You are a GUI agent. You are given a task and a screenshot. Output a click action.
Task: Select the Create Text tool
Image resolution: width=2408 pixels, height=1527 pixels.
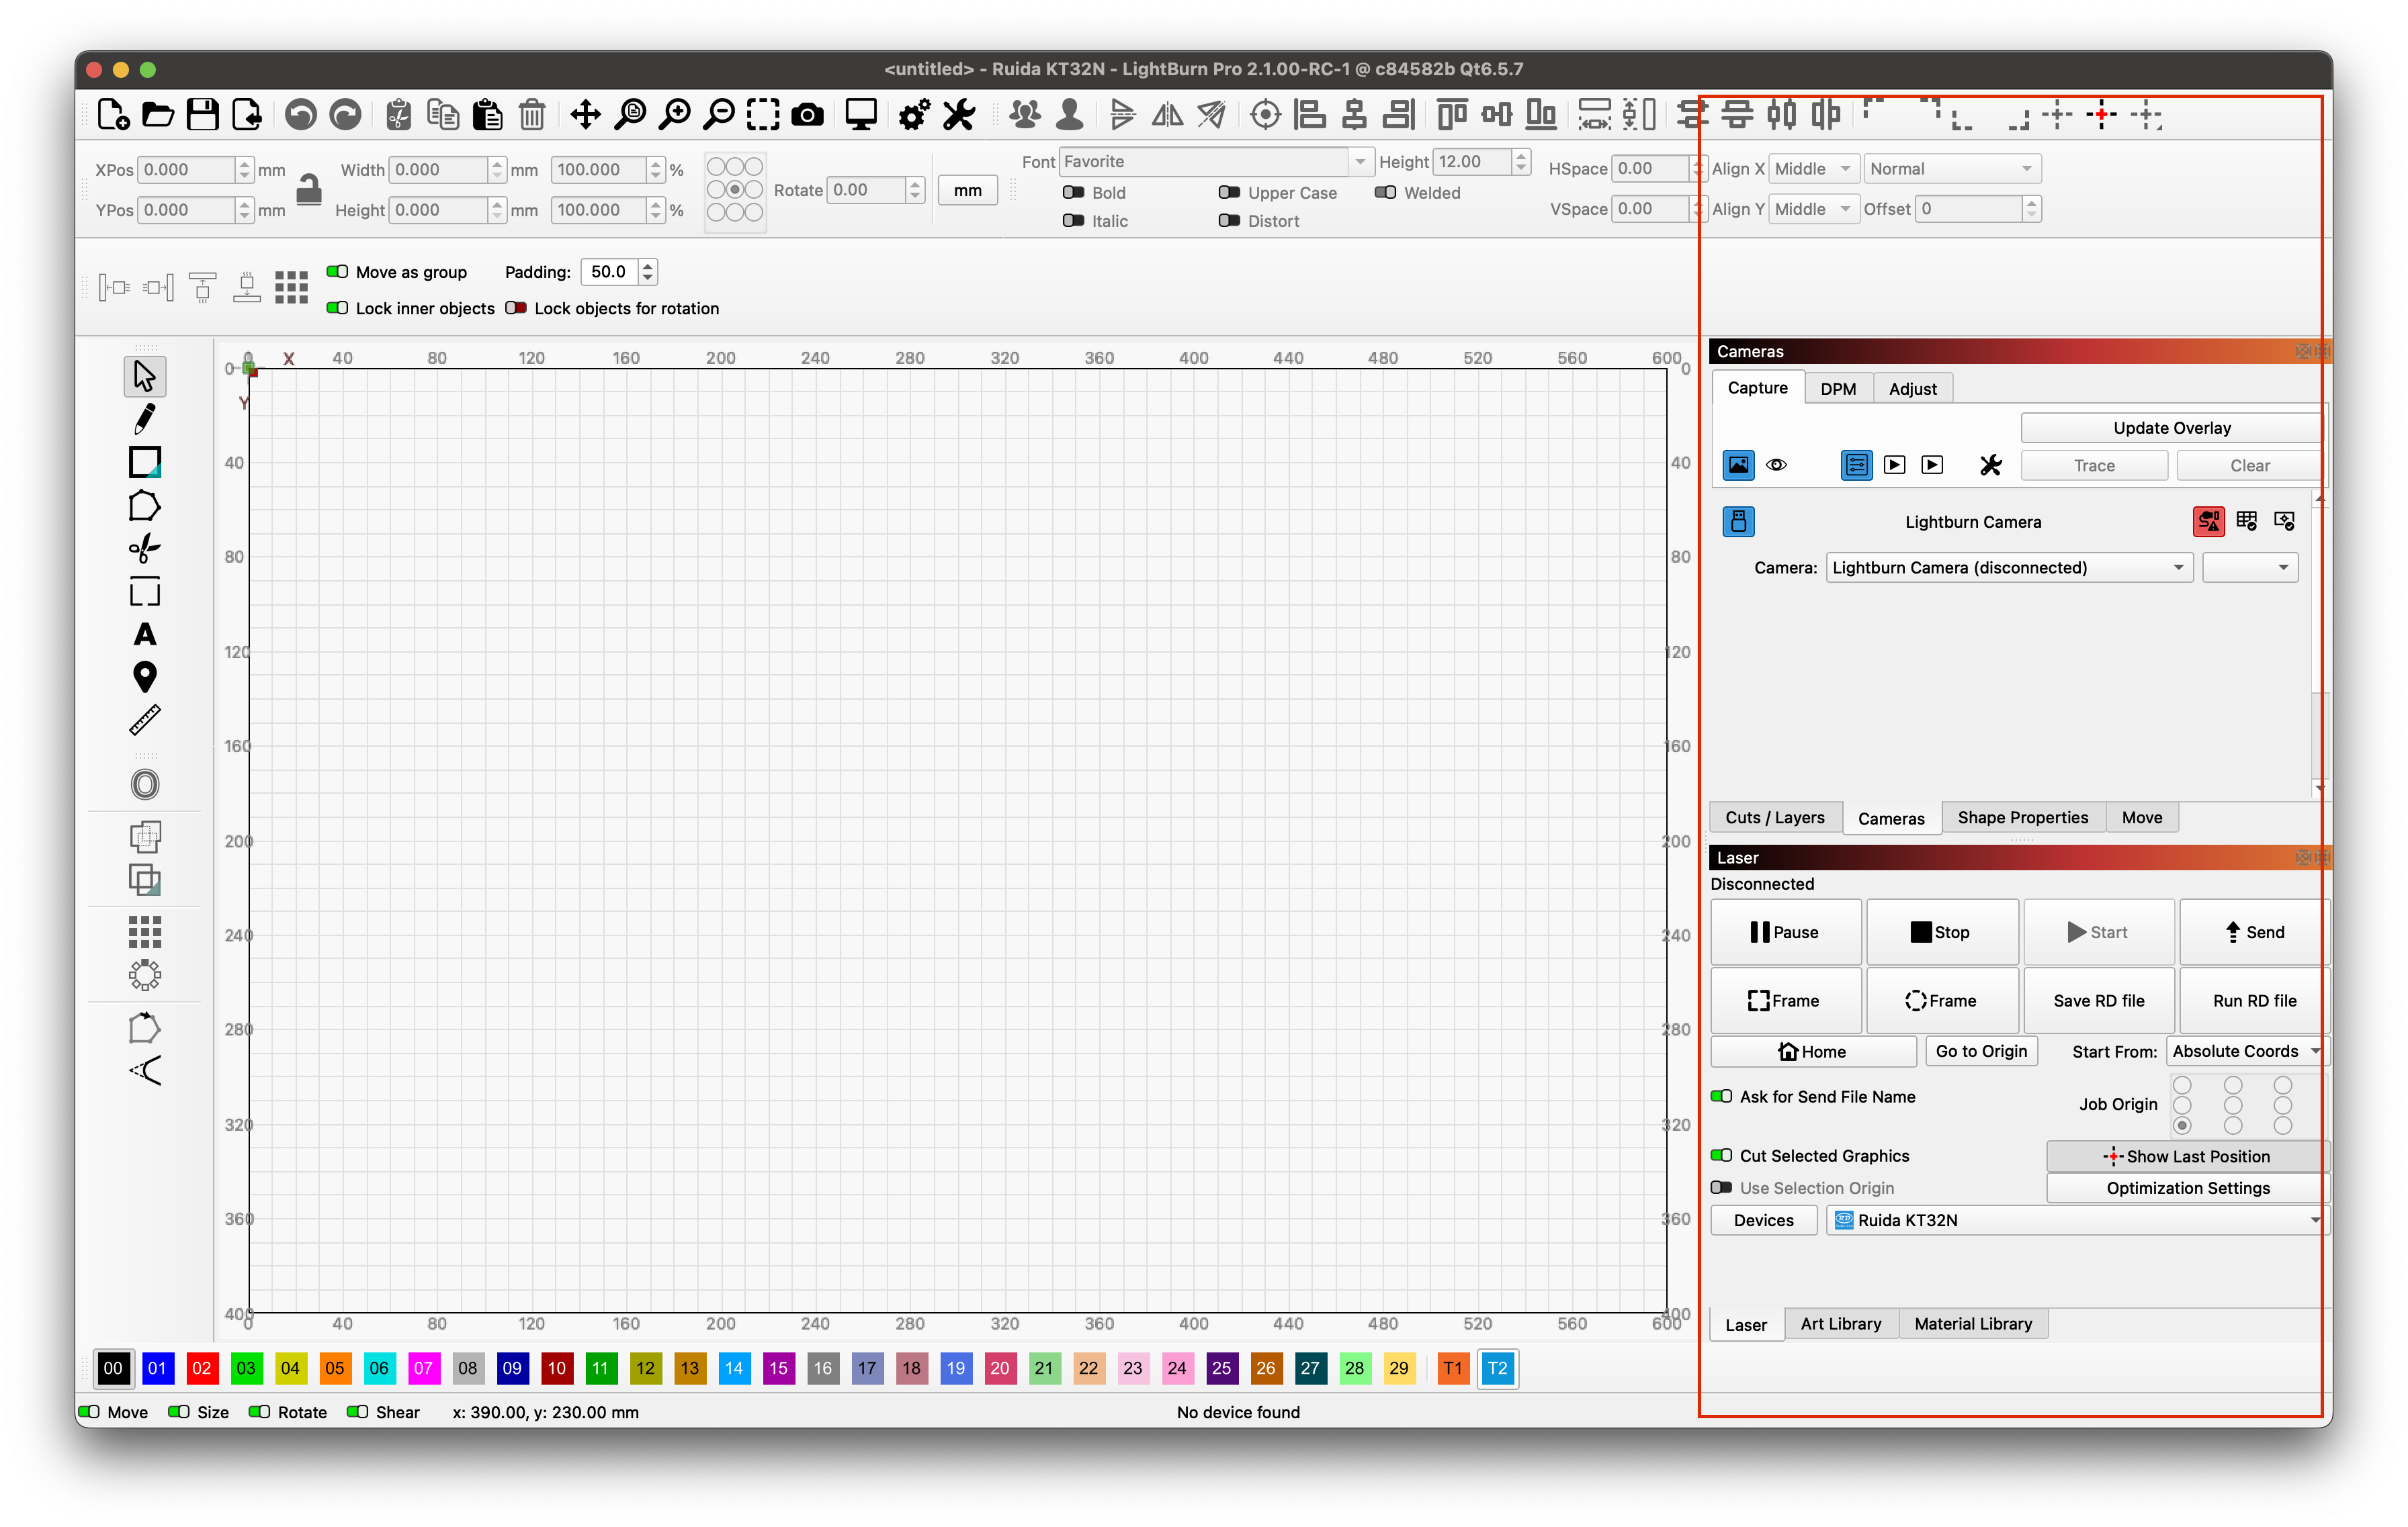click(x=145, y=635)
